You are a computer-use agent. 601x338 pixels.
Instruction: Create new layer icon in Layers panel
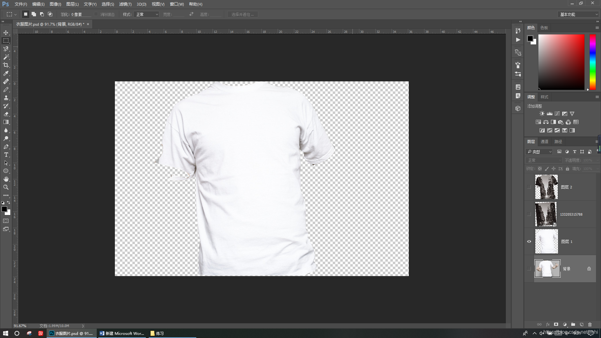point(581,325)
